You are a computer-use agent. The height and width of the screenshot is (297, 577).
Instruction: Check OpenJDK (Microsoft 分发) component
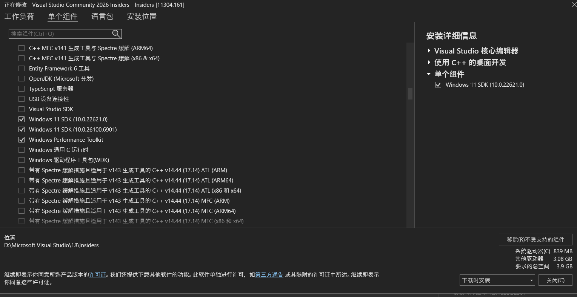point(22,78)
